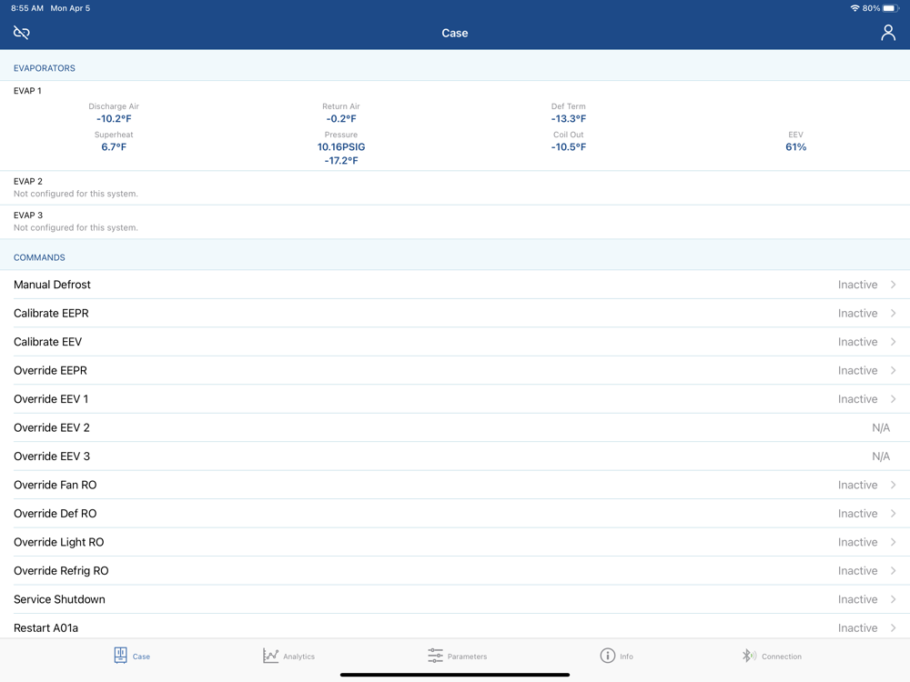This screenshot has height=682, width=910.
Task: Tap the Pressure value 10.16PSIG
Action: (x=341, y=147)
